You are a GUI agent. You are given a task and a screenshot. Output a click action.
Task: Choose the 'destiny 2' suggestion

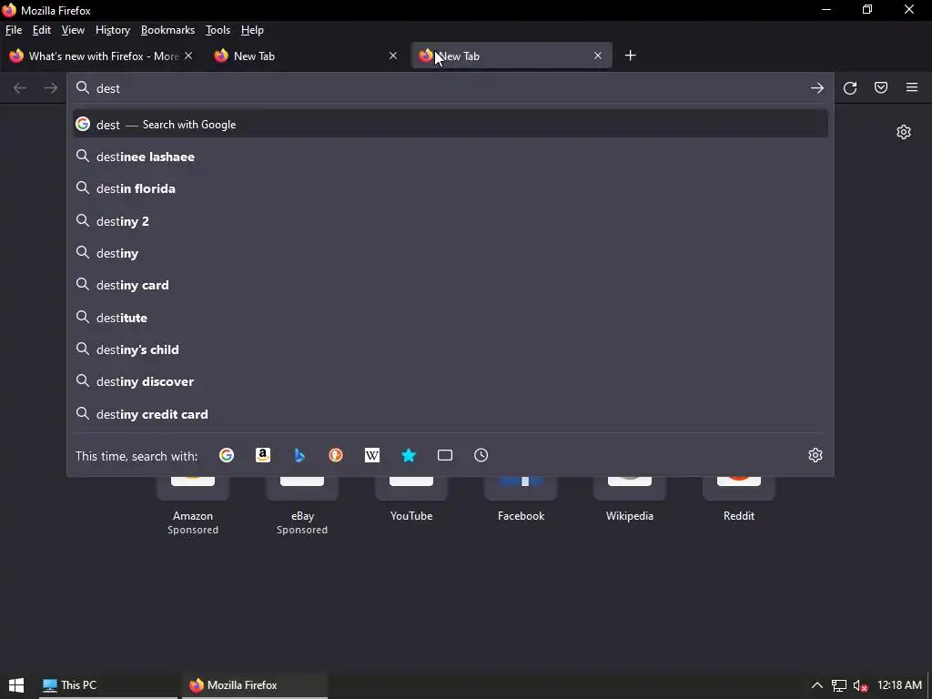450,221
